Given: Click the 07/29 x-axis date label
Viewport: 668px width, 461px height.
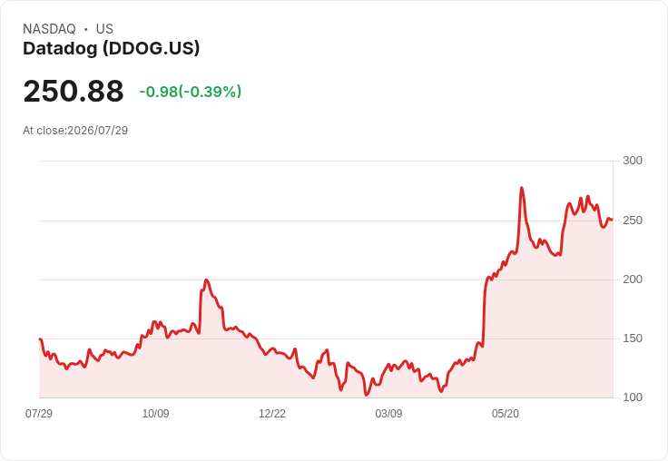Looking at the screenshot, I should pyautogui.click(x=39, y=413).
